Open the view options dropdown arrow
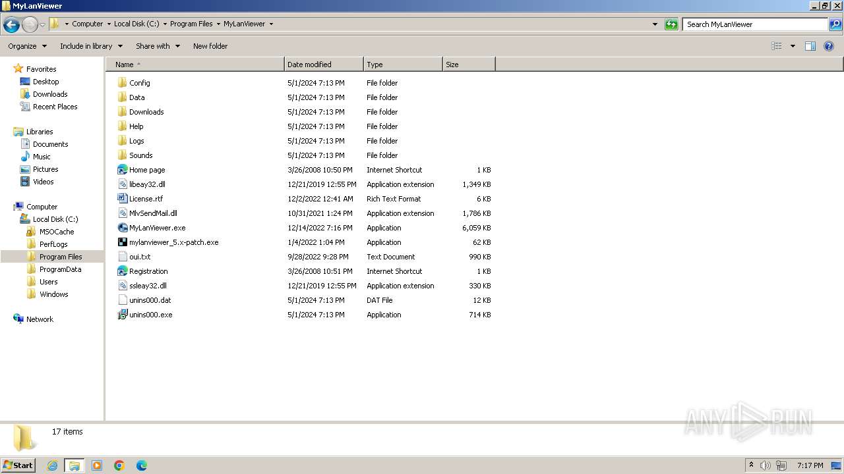The image size is (844, 474). 793,46
